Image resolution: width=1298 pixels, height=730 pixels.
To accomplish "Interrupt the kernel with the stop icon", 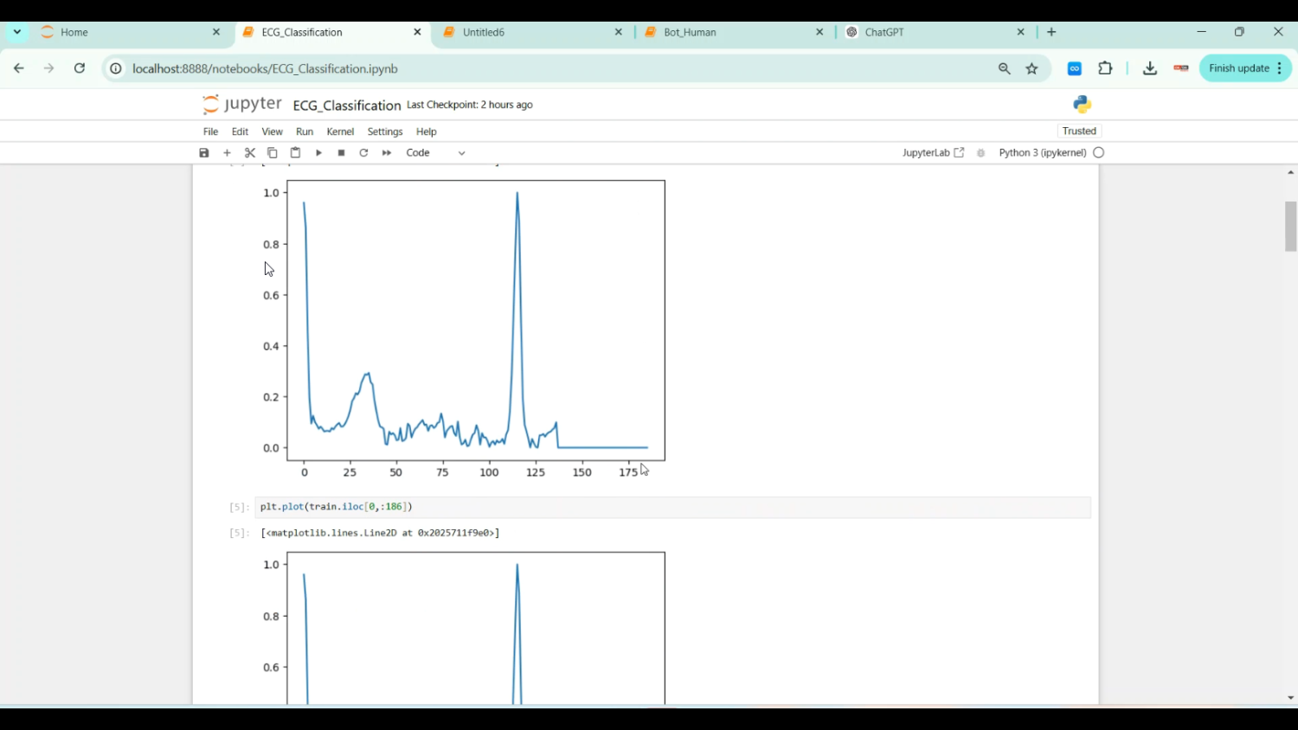I will 342,153.
